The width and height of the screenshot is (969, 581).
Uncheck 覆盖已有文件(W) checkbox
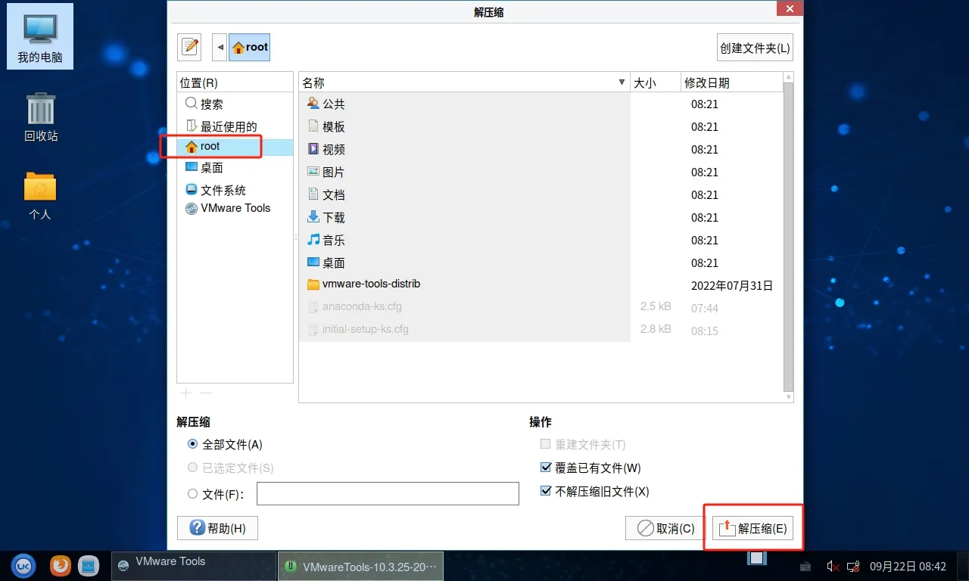coord(546,468)
